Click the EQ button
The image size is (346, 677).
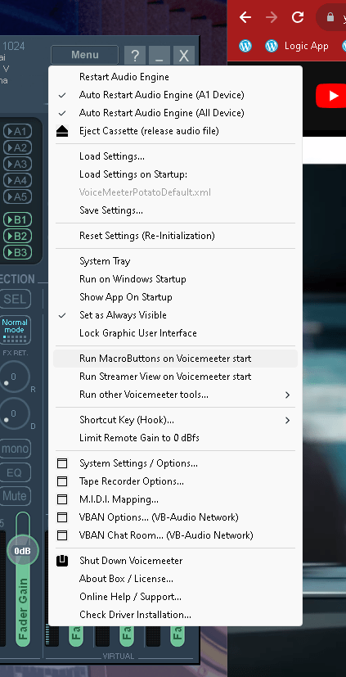15,472
